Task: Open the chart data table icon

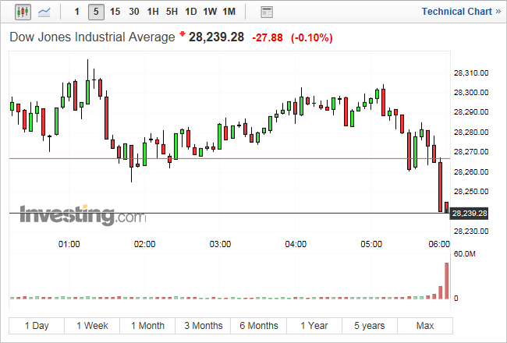Action: tap(267, 12)
